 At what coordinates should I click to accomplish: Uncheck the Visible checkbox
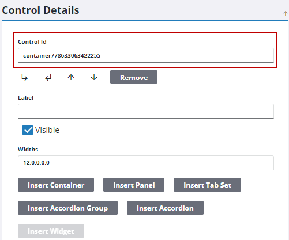coord(28,130)
